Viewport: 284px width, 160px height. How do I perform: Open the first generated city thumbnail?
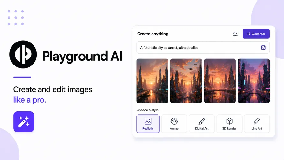click(x=152, y=81)
